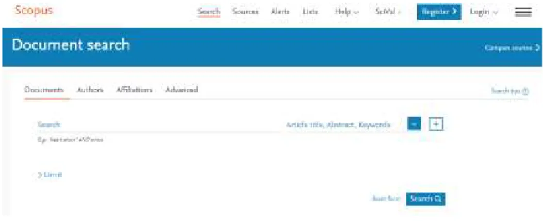Add search field with plus icon
Image resolution: width=543 pixels, height=221 pixels.
pos(436,124)
